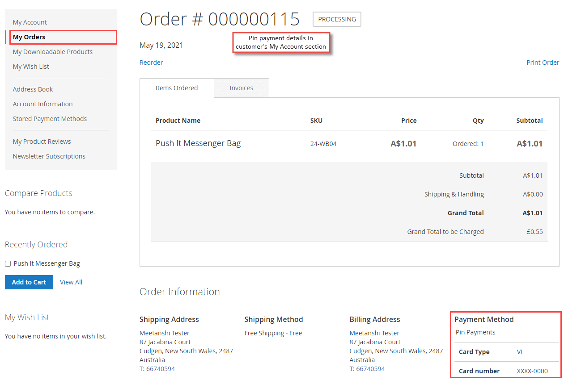Check the Push It Messenger Bag checkbox
This screenshot has height=380, width=564.
(x=8, y=263)
